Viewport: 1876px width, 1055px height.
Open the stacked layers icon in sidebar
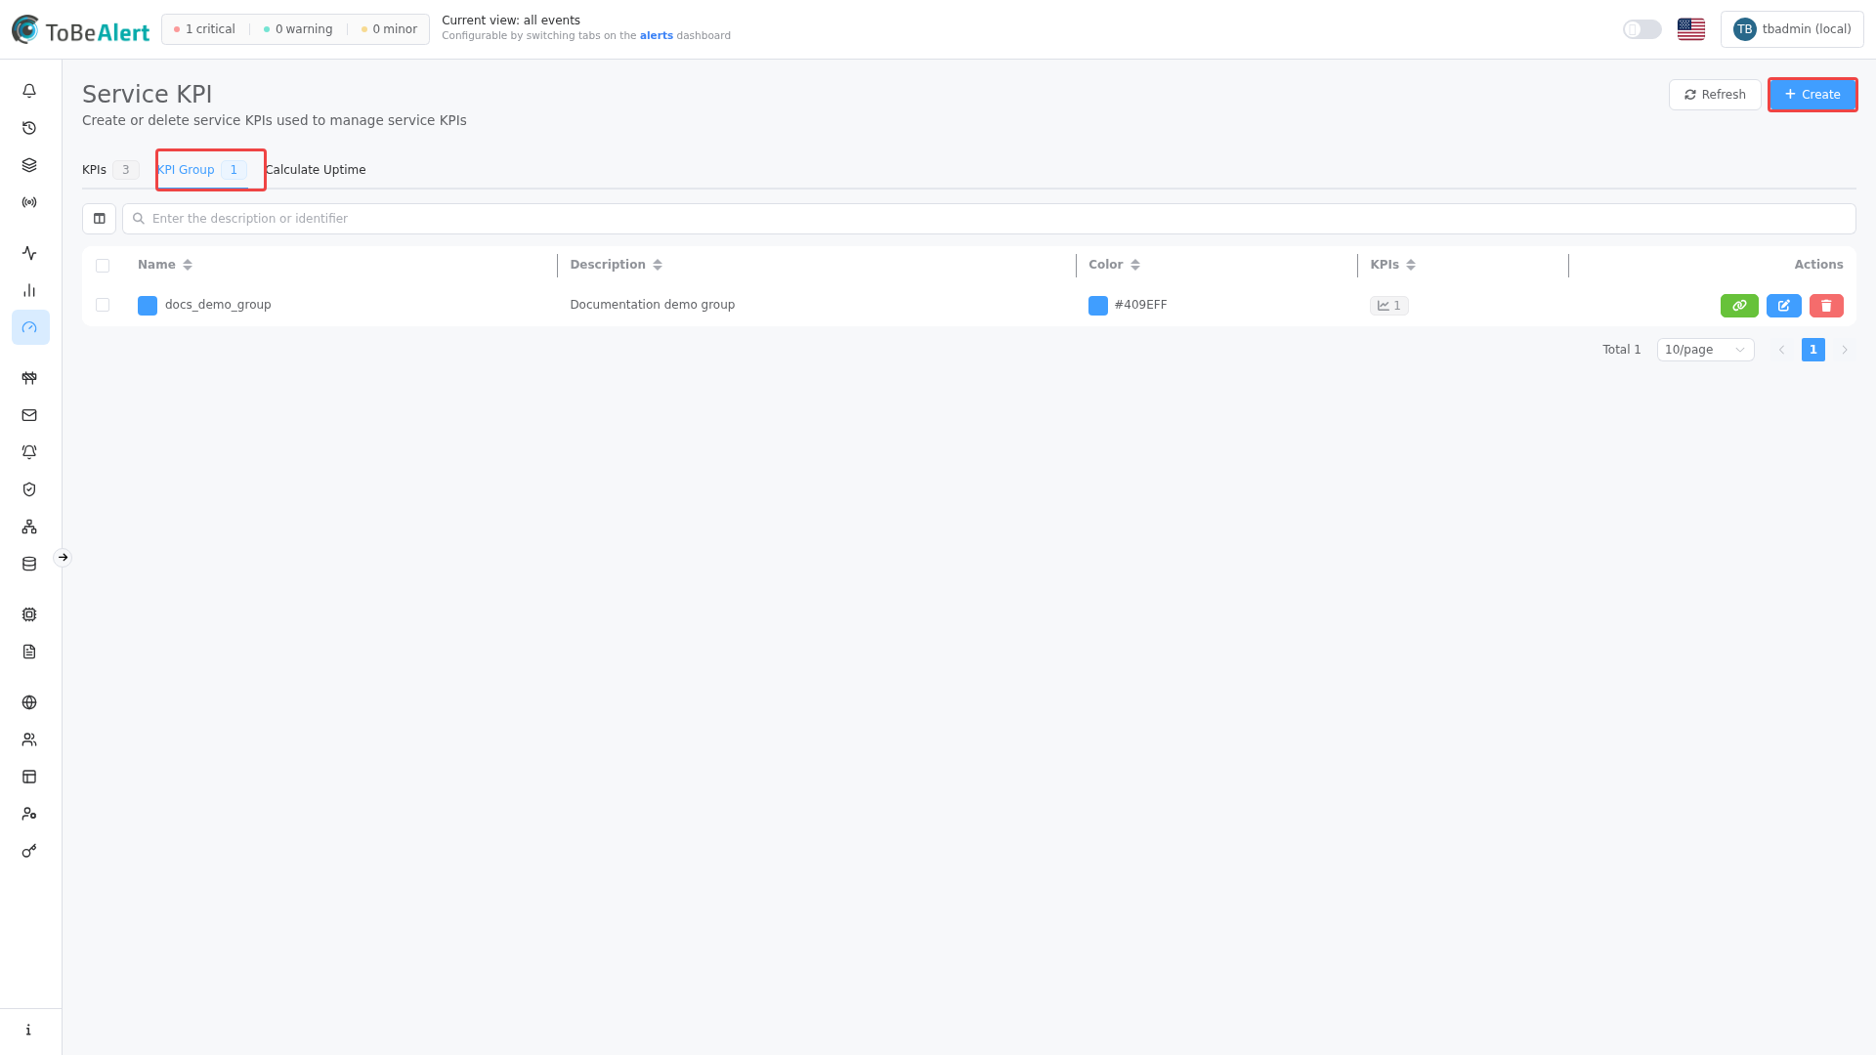pyautogui.click(x=29, y=165)
